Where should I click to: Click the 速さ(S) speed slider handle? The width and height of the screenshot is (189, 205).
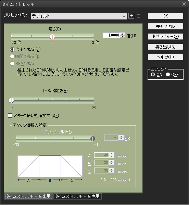point(52,37)
